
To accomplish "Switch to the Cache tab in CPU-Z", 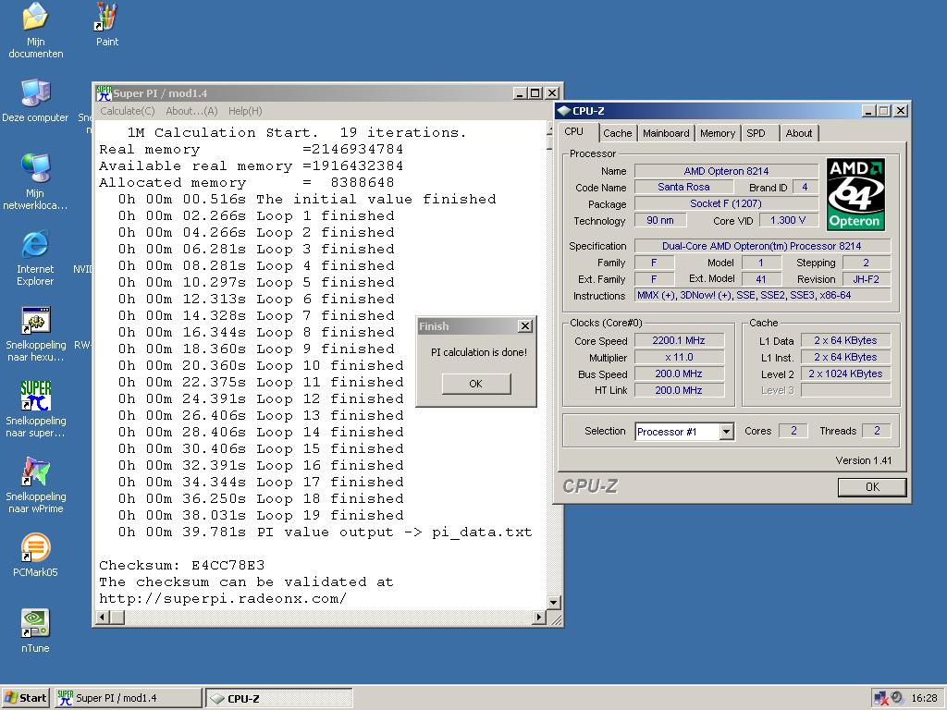I will pos(617,133).
